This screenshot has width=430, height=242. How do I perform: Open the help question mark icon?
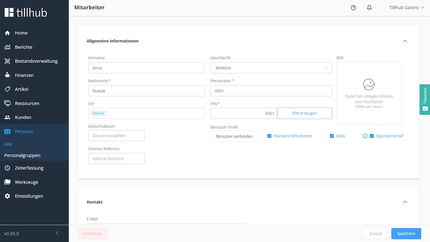pyautogui.click(x=353, y=8)
